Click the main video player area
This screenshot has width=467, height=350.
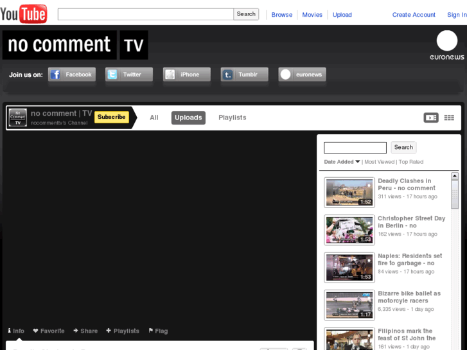tap(160, 229)
